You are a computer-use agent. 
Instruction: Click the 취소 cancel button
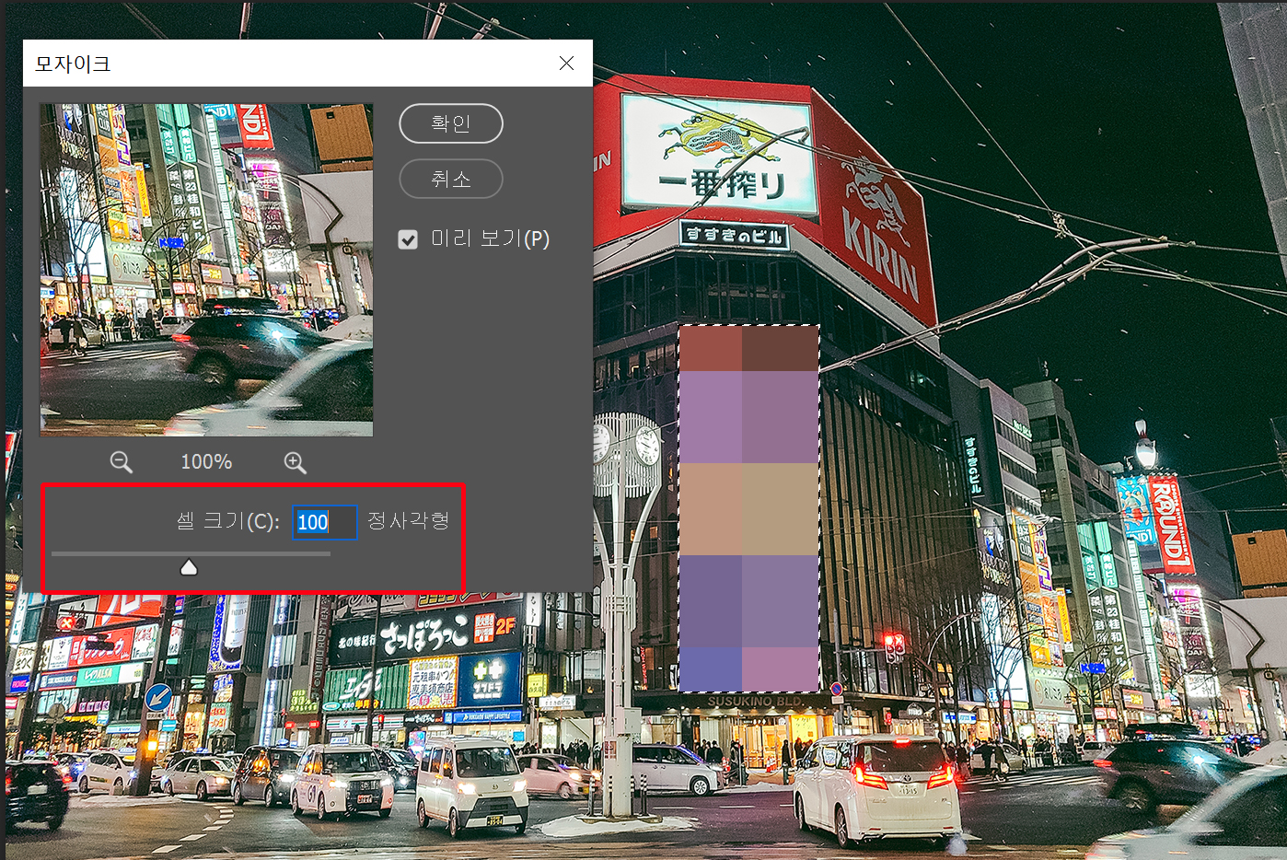(x=451, y=179)
